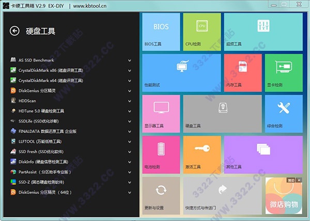Viewport: 310px width, 221px height.
Task: Click the LLFTOOL icon
Action: [13, 141]
